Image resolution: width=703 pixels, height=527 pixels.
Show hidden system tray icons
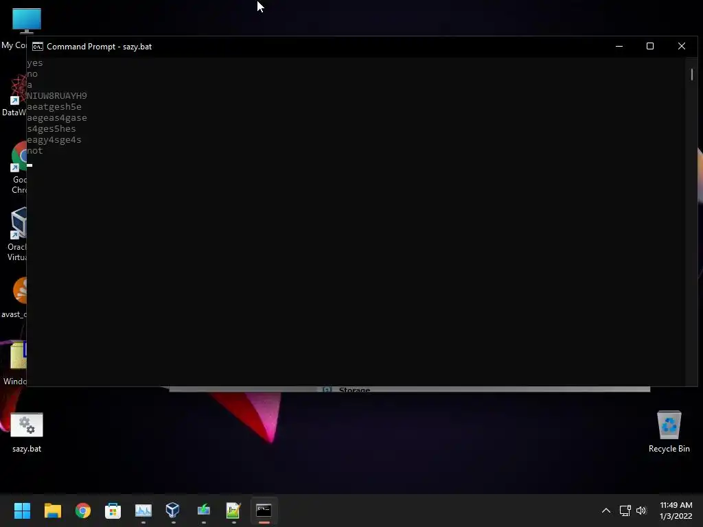point(606,511)
